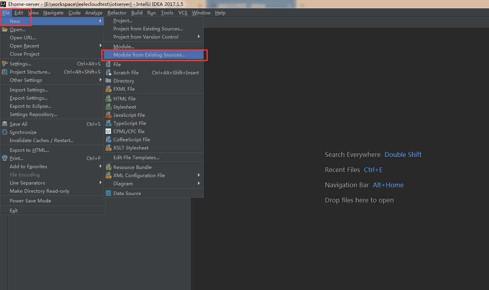
Task: Click the Scratch File icon
Action: (x=108, y=72)
